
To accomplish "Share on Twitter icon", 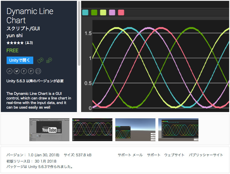I will 17,71.
